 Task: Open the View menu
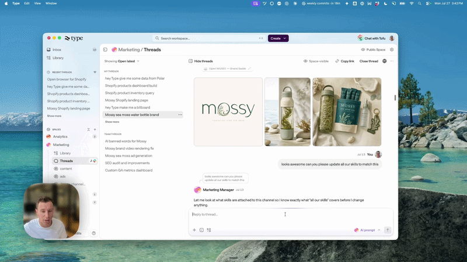[x=37, y=3]
